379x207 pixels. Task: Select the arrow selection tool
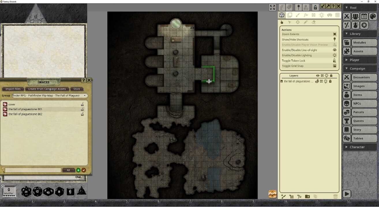tap(290, 22)
